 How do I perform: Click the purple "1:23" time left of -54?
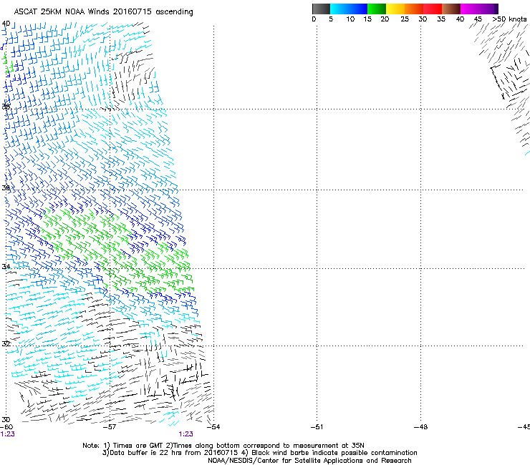tap(186, 434)
